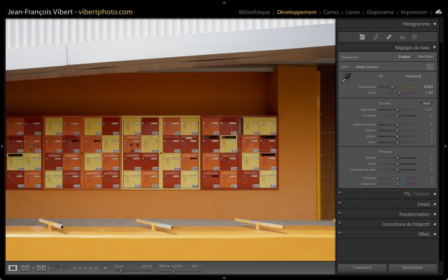The image size is (448, 280).
Task: Set treatment to Noir/blanc
Action: click(x=425, y=57)
